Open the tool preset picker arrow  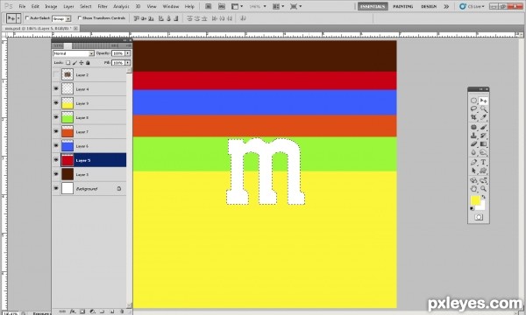coord(18,18)
